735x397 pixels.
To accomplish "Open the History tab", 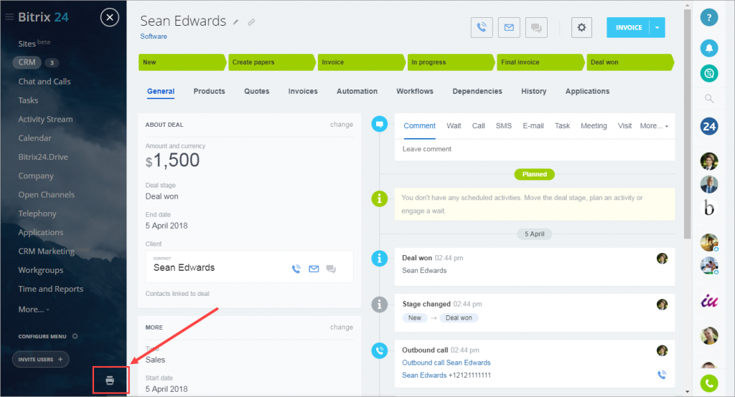I will pos(534,91).
